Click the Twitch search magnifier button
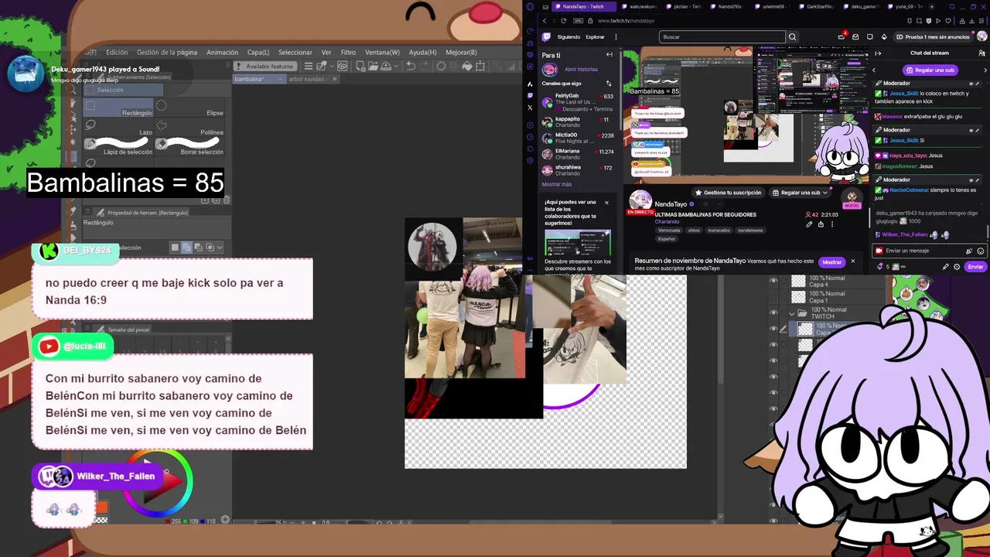This screenshot has height=557, width=990. tap(792, 36)
